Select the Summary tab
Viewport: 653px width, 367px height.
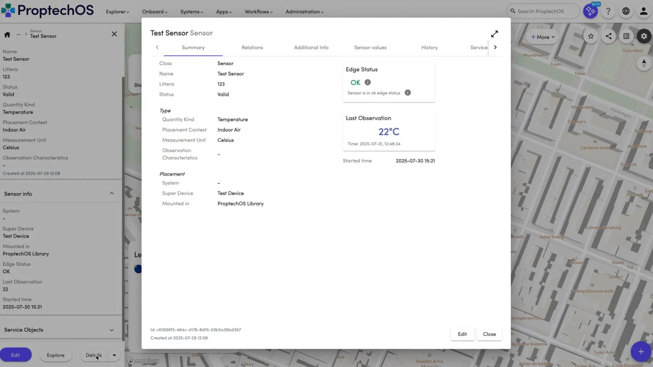pos(193,48)
